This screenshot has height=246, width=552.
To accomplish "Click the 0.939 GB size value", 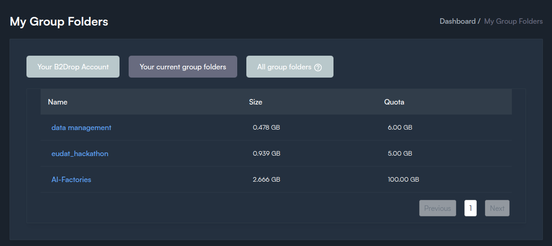I will pos(266,154).
